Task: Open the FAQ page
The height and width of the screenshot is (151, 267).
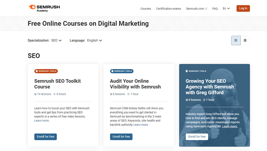Action: tap(215, 9)
